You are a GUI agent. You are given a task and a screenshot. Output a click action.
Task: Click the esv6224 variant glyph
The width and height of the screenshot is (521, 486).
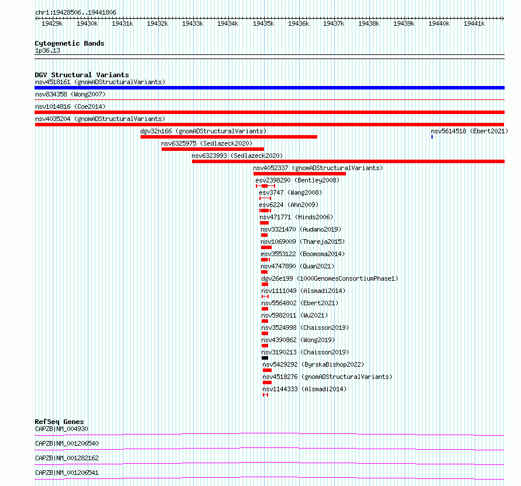pos(265,211)
